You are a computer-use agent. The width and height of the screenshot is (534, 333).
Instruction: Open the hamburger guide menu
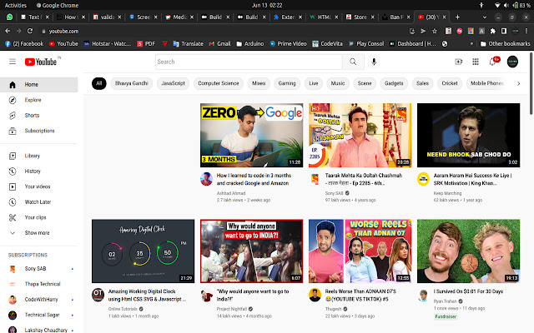coord(13,62)
